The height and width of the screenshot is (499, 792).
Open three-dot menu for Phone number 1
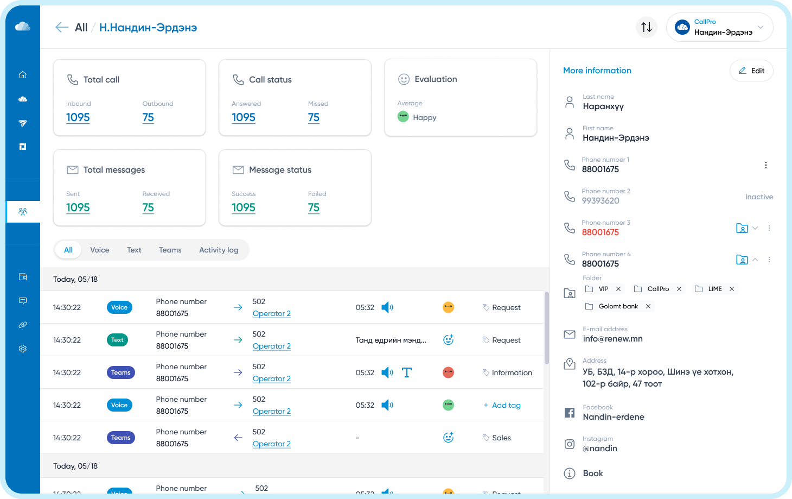click(766, 165)
